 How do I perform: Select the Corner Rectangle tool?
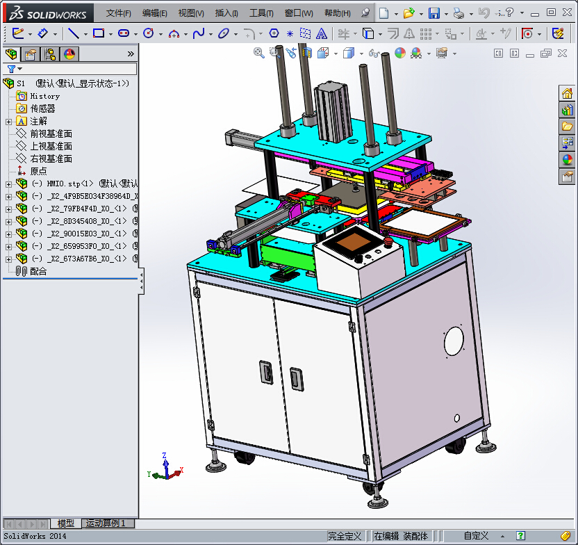[99, 33]
